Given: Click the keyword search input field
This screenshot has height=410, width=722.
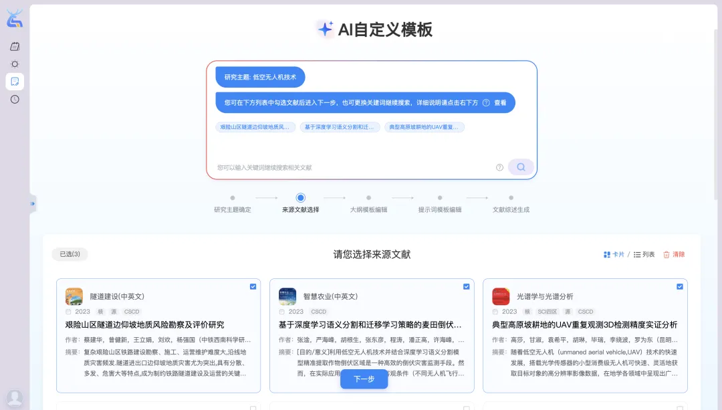Looking at the screenshot, I should point(354,167).
